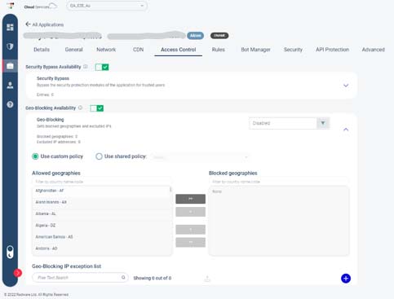Click the export icon beside Showing 0 out of 0
Image resolution: width=394 pixels, height=299 pixels.
[207, 279]
